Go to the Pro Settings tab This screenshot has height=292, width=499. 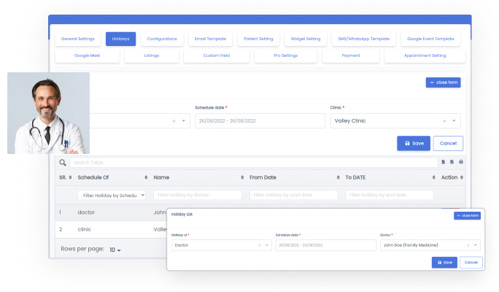(286, 55)
